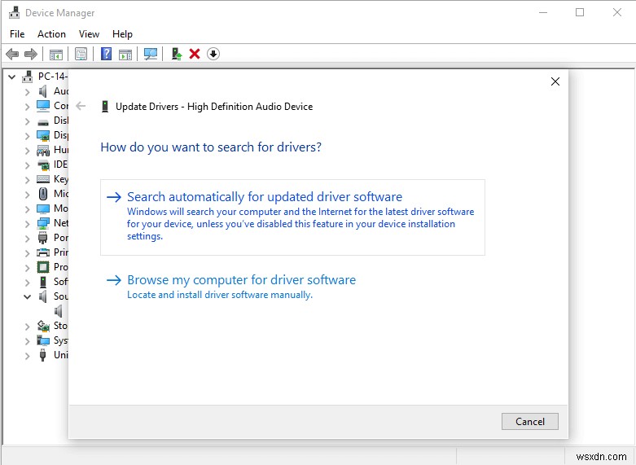Click the Update driver toolbar icon
This screenshot has height=465, width=636.
[176, 54]
